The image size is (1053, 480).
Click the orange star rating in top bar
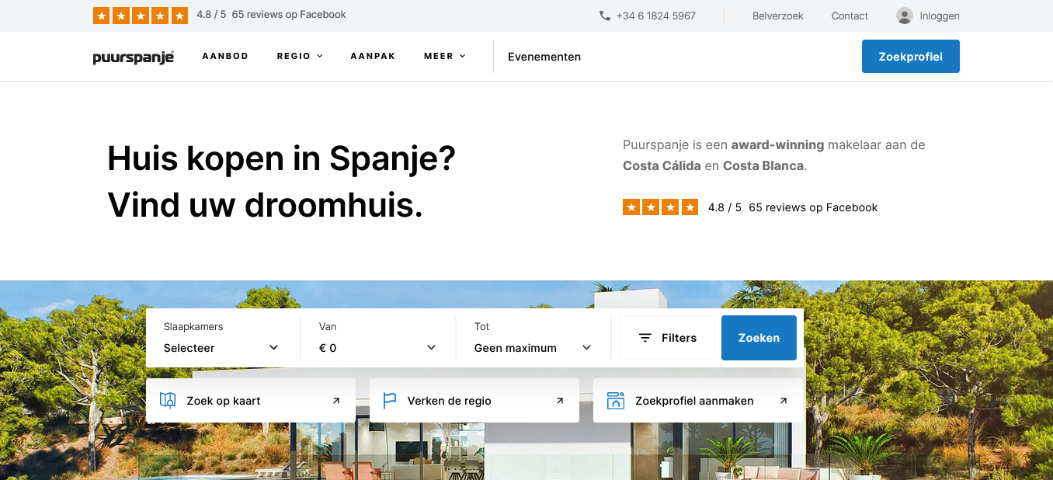point(141,16)
